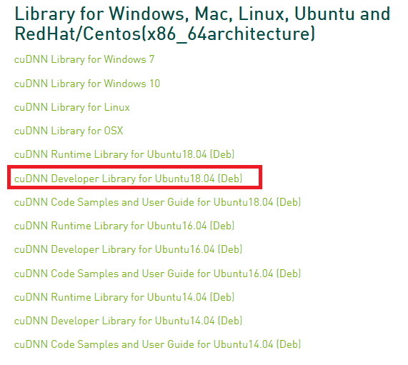Click the Library for Windows, Mac, Linux heading
408x365 pixels.
202,24
